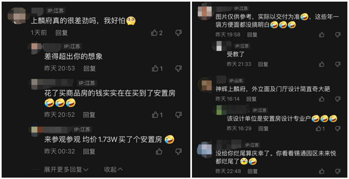Like the comment '没给你烂尾算庆幸了'
The height and width of the screenshot is (179, 349).
[322, 171]
